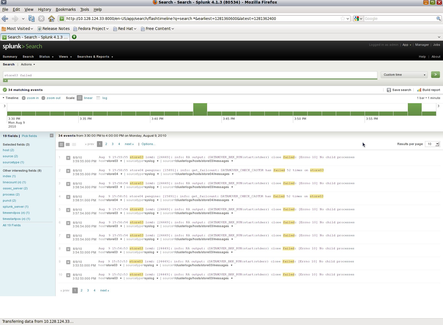Open the Jobs link
The width and height of the screenshot is (443, 325).
(x=437, y=45)
